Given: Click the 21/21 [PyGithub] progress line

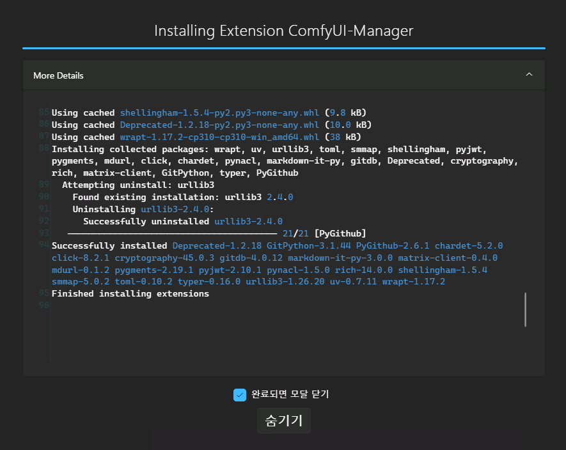Looking at the screenshot, I should [324, 233].
